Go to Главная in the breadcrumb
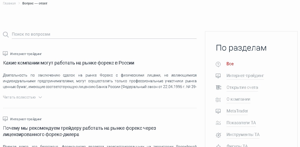This screenshot has height=147, width=300. click(x=9, y=3)
